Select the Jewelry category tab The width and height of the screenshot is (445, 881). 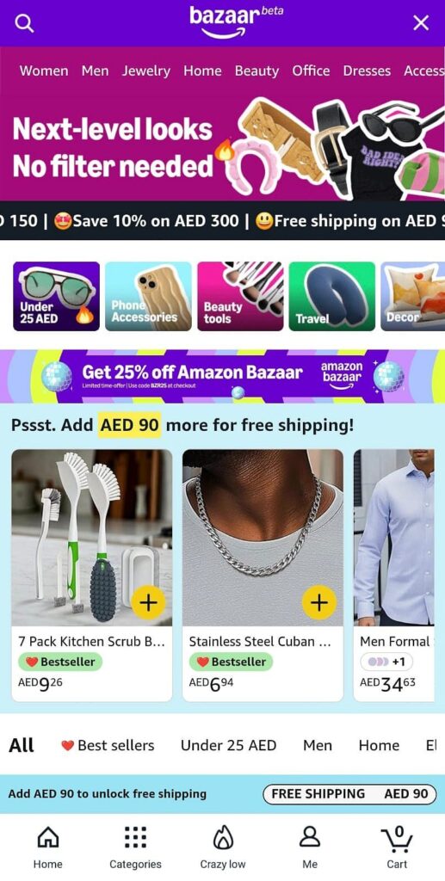(146, 71)
